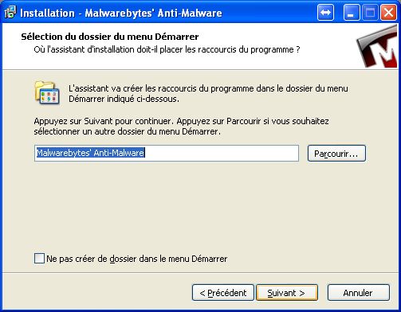Click the Malwarebytes logo in the header
This screenshot has height=312, width=401.
pos(377,47)
